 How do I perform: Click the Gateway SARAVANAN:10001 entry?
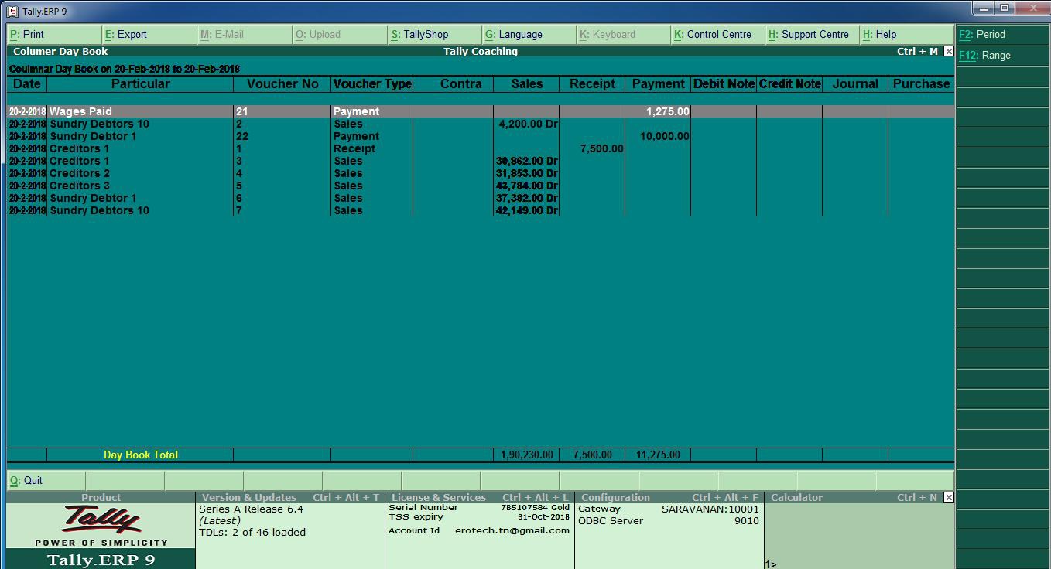pyautogui.click(x=669, y=509)
